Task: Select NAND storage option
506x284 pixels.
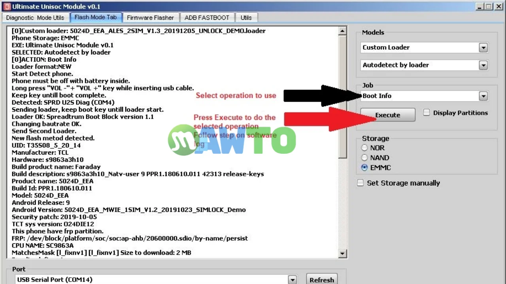Action: [x=364, y=158]
